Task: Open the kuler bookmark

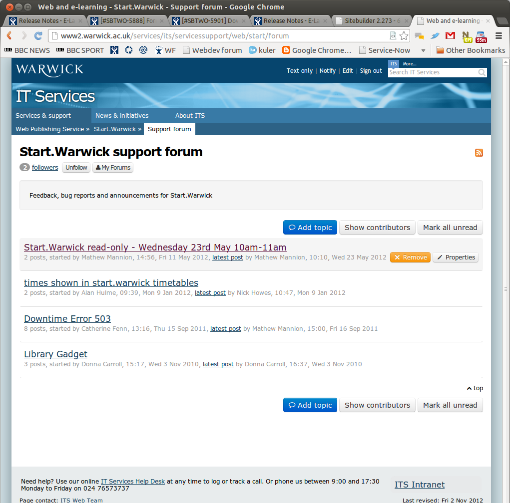Action: (262, 50)
